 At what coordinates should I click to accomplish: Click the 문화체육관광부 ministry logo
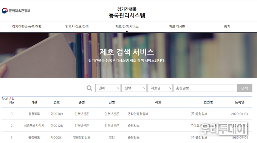[16, 11]
